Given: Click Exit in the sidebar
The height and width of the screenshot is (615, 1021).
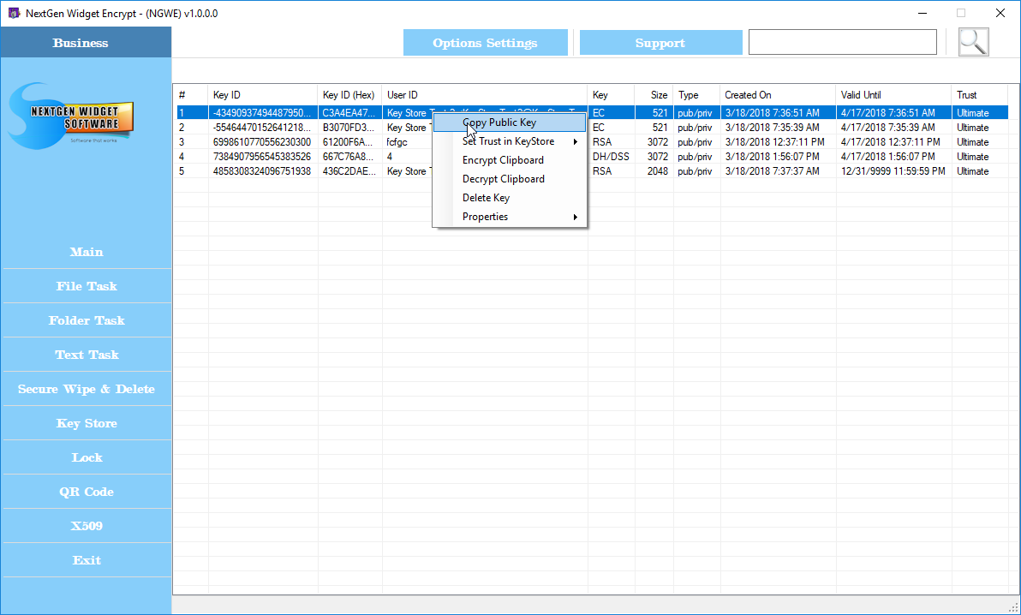Looking at the screenshot, I should click(x=87, y=560).
